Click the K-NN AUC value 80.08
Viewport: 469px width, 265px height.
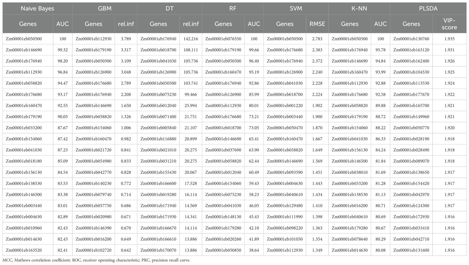pyautogui.click(x=380, y=250)
